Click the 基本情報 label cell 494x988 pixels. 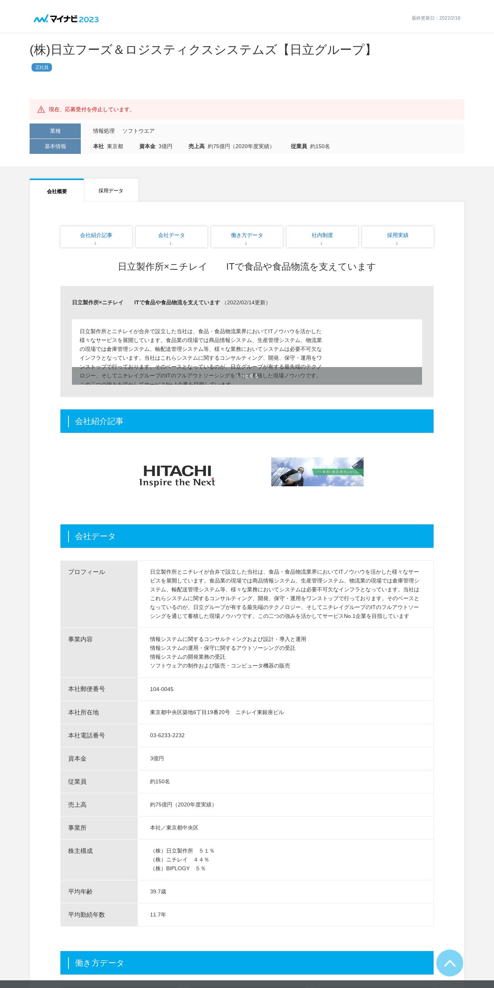pos(55,146)
